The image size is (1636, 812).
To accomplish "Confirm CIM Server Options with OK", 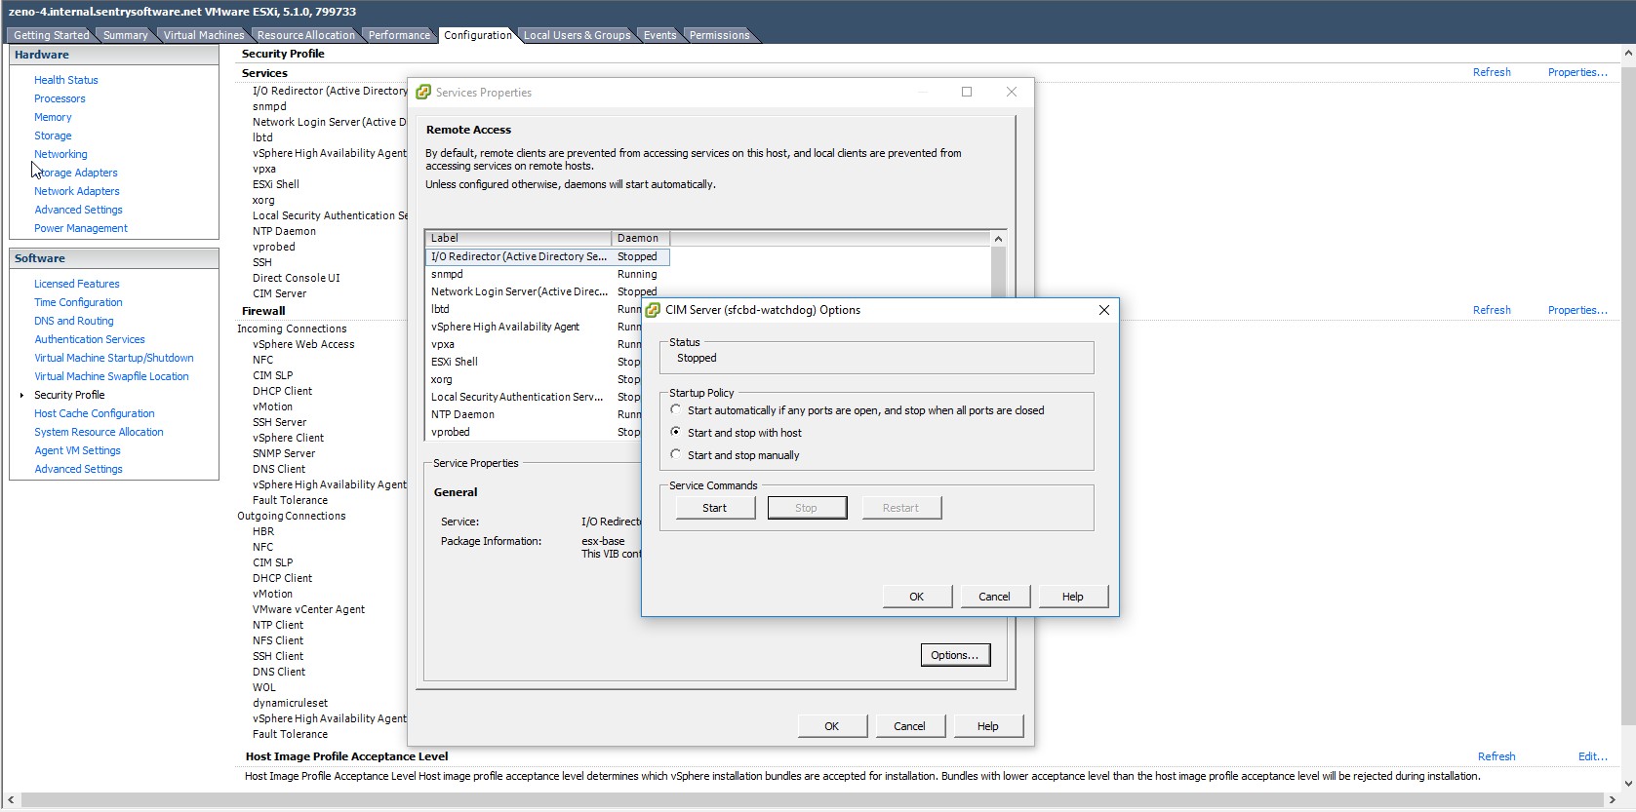I will tap(917, 597).
